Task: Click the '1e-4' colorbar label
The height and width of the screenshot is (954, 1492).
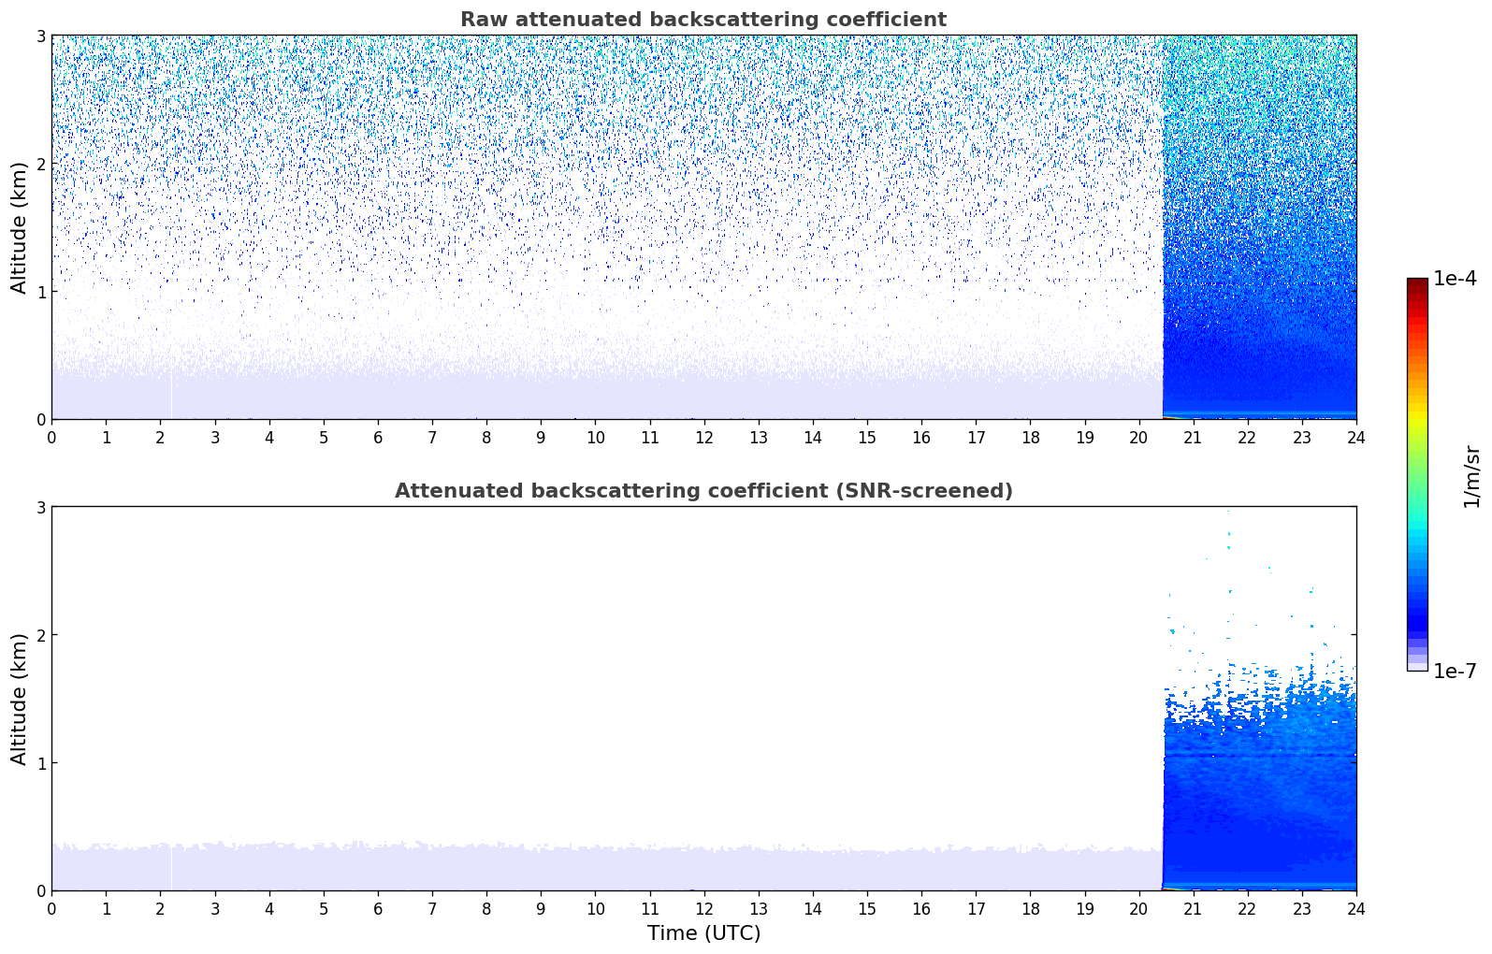Action: coord(1456,279)
